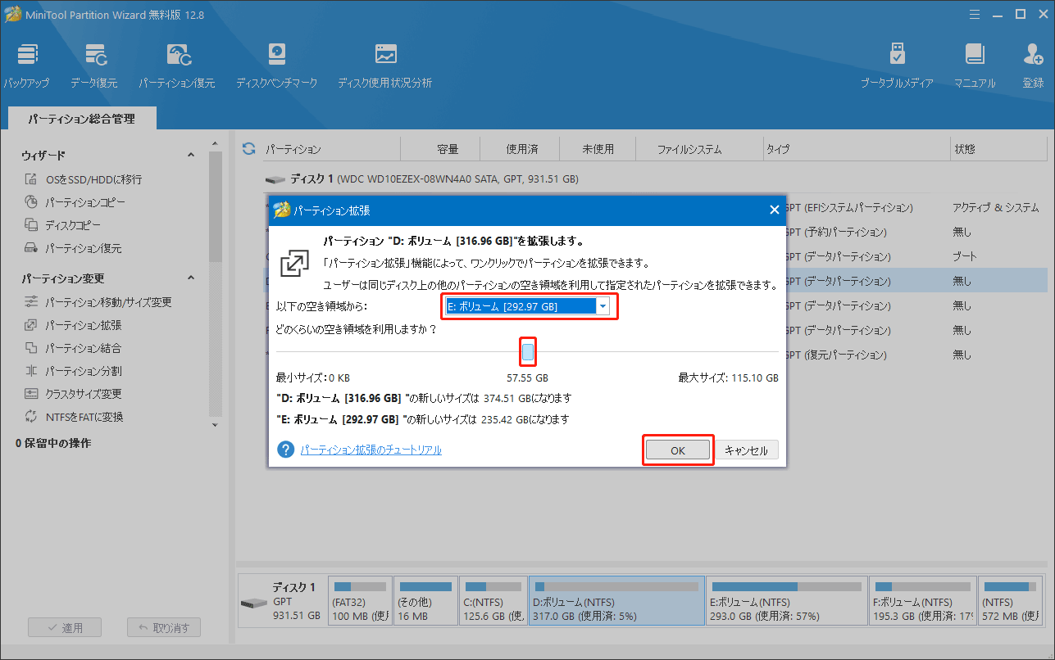
Task: Click キャンセル in the dialog
Action: [747, 450]
